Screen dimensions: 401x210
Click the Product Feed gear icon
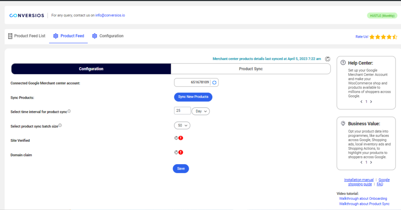[x=56, y=36]
